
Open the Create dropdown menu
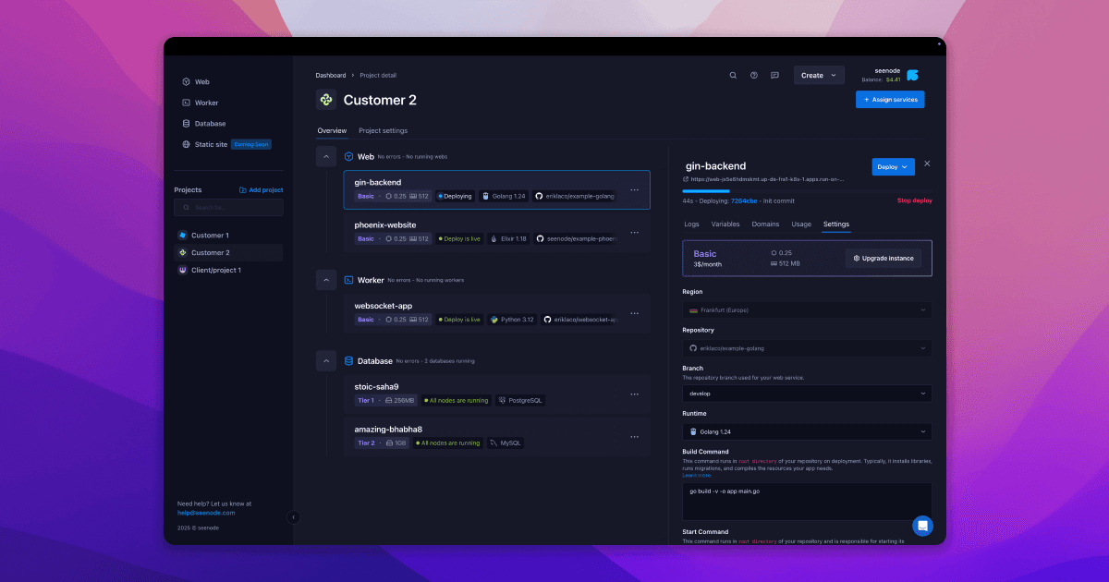[x=819, y=76]
